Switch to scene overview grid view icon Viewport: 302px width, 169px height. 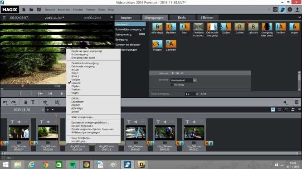point(279,109)
